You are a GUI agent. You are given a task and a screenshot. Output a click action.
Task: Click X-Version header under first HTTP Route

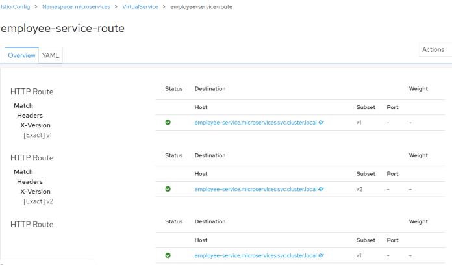(35, 125)
